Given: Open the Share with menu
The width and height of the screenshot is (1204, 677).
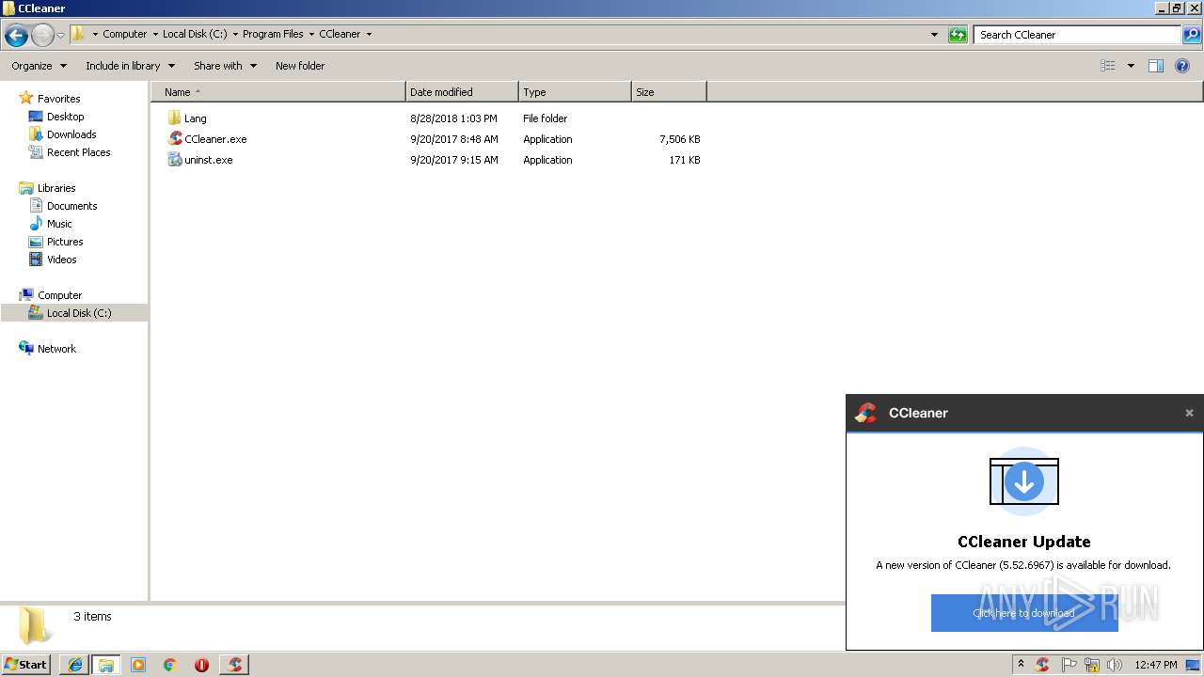Looking at the screenshot, I should pyautogui.click(x=225, y=66).
